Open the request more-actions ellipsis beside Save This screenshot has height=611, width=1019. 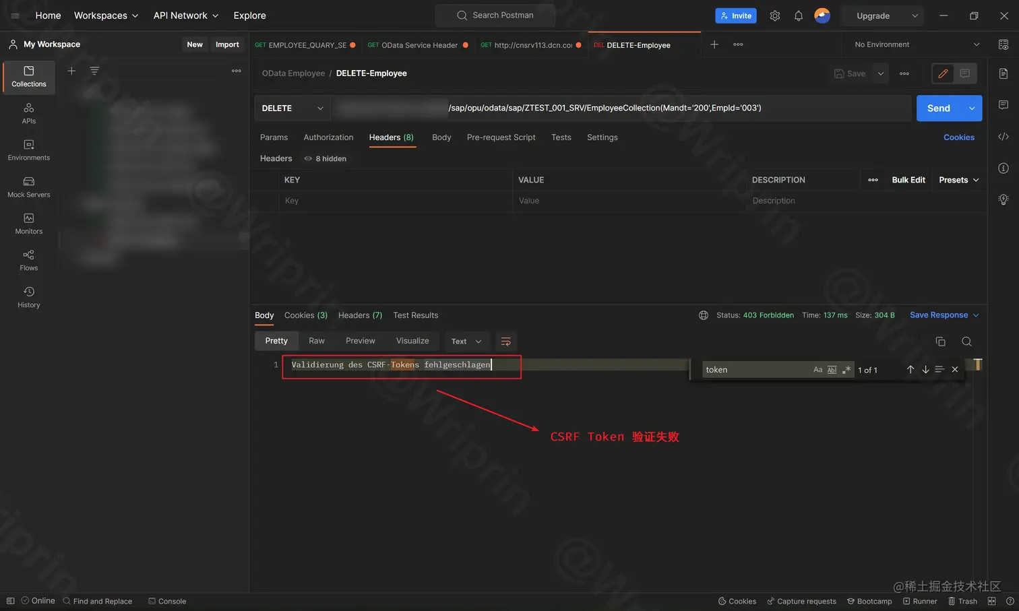[904, 73]
